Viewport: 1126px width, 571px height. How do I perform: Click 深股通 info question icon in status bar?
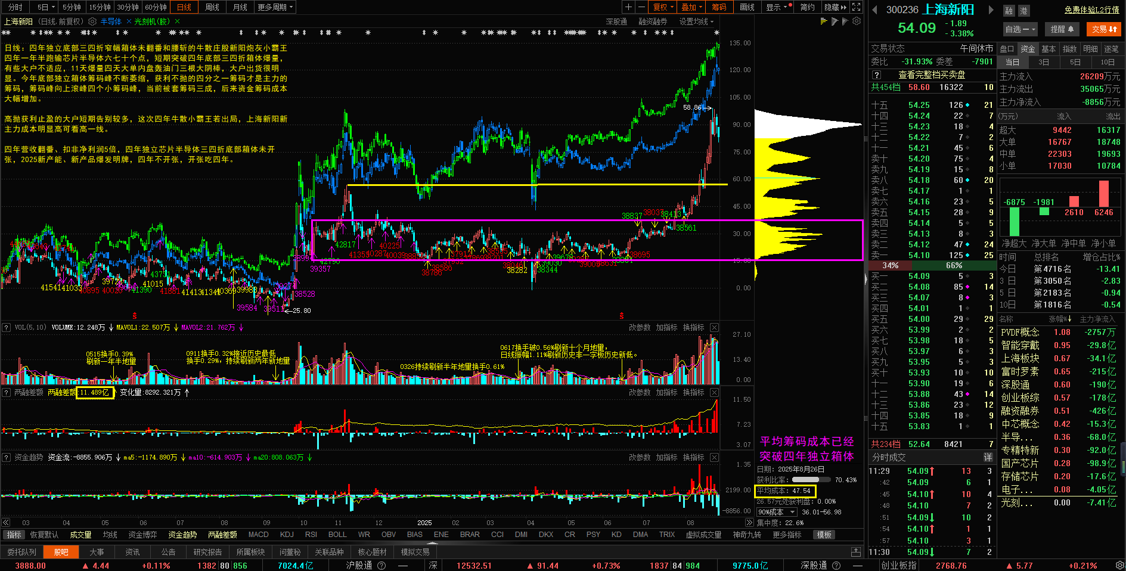tap(836, 566)
